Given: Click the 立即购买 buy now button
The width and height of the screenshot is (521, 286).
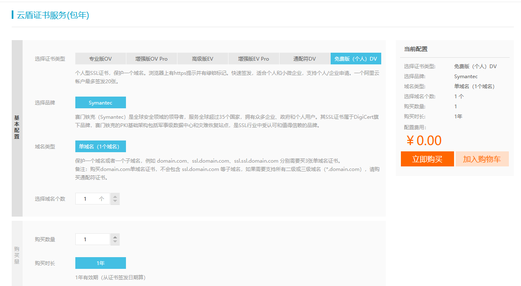Looking at the screenshot, I should (427, 159).
